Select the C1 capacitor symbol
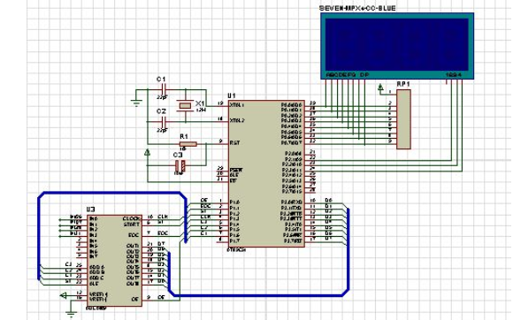Viewport: 513px width, 320px height. 164,89
